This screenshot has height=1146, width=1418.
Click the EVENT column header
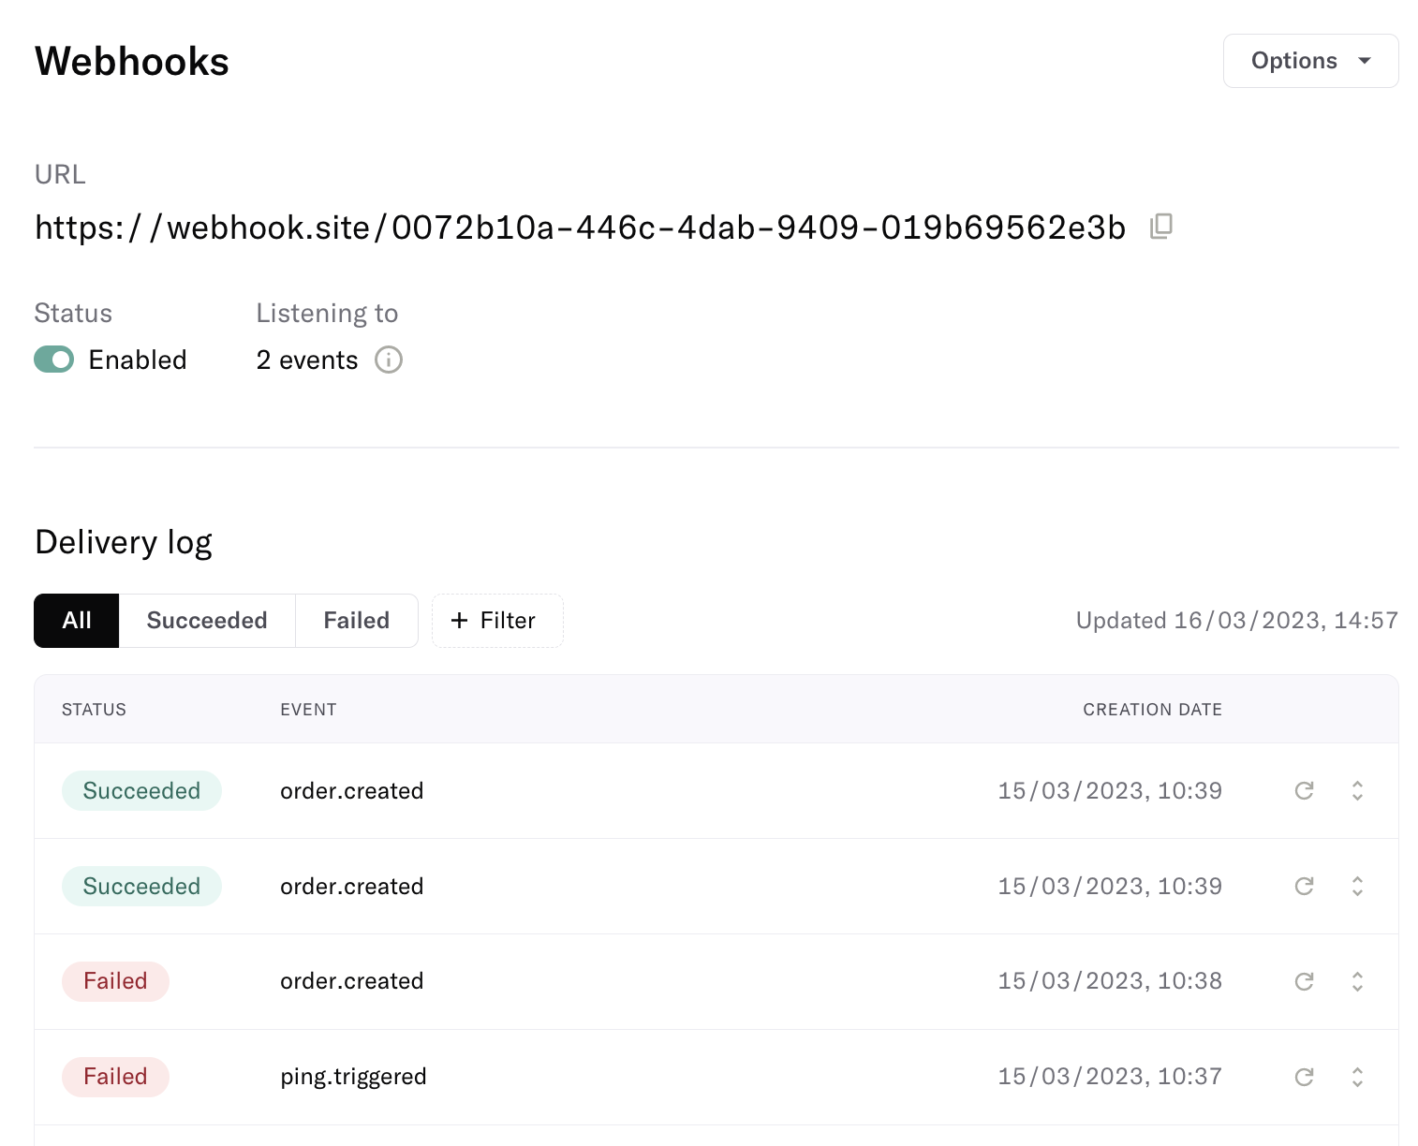point(308,710)
